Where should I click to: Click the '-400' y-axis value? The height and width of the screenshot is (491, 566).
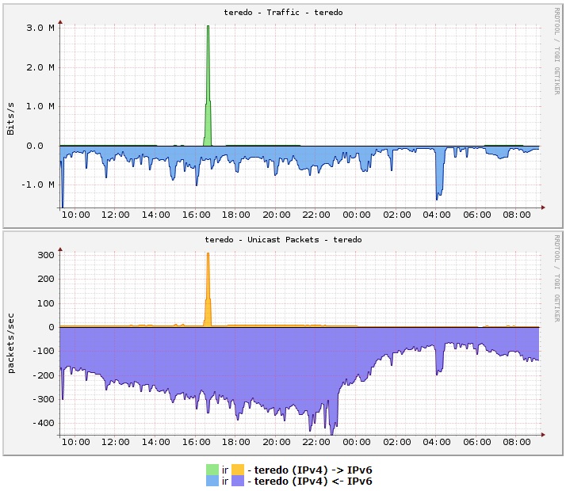tap(44, 423)
